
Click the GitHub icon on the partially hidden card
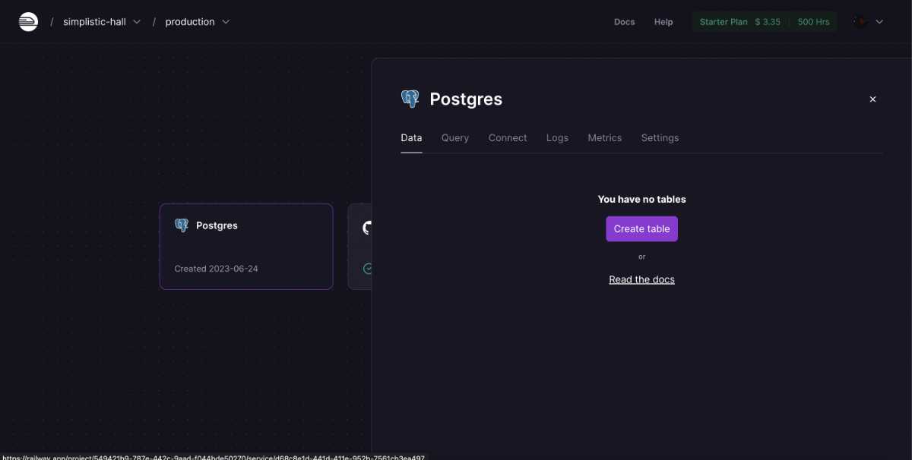(368, 227)
